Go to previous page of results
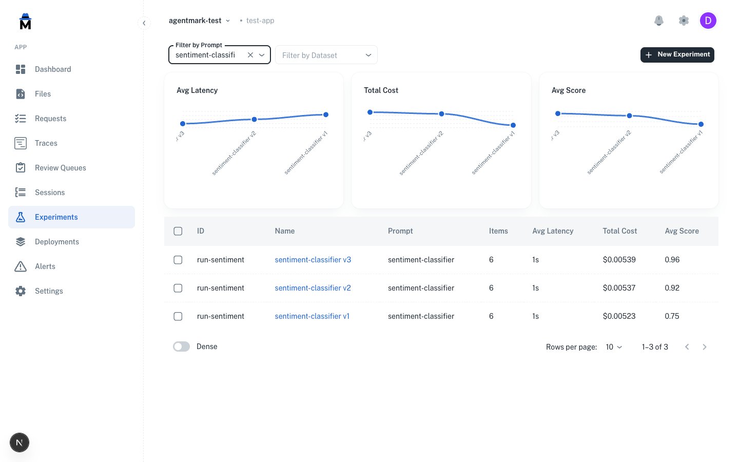The width and height of the screenshot is (739, 462). coord(687,347)
